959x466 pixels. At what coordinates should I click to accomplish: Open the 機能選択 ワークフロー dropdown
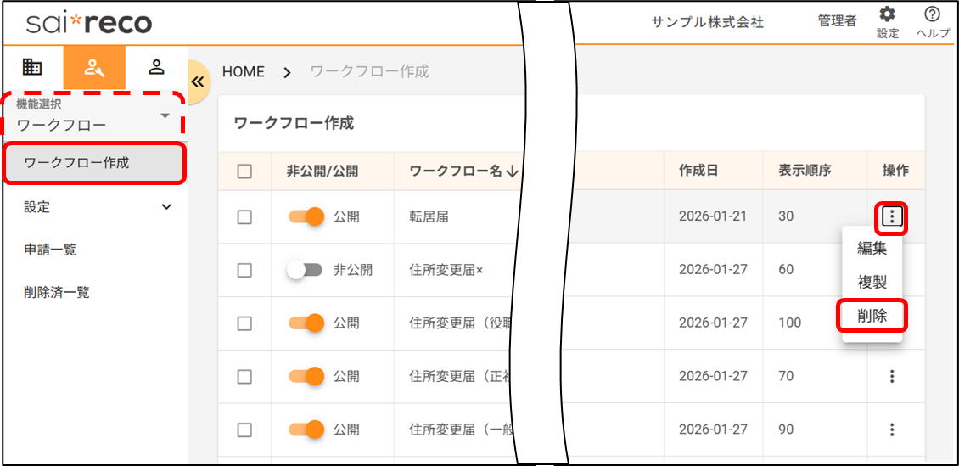point(93,116)
